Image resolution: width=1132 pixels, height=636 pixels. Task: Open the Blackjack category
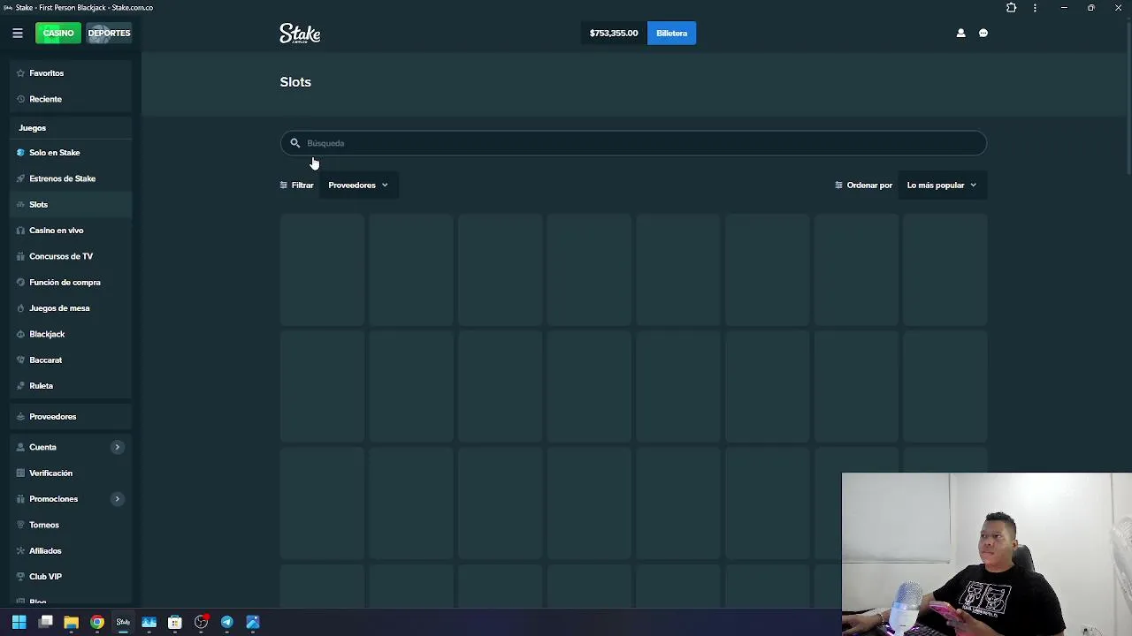click(71, 334)
